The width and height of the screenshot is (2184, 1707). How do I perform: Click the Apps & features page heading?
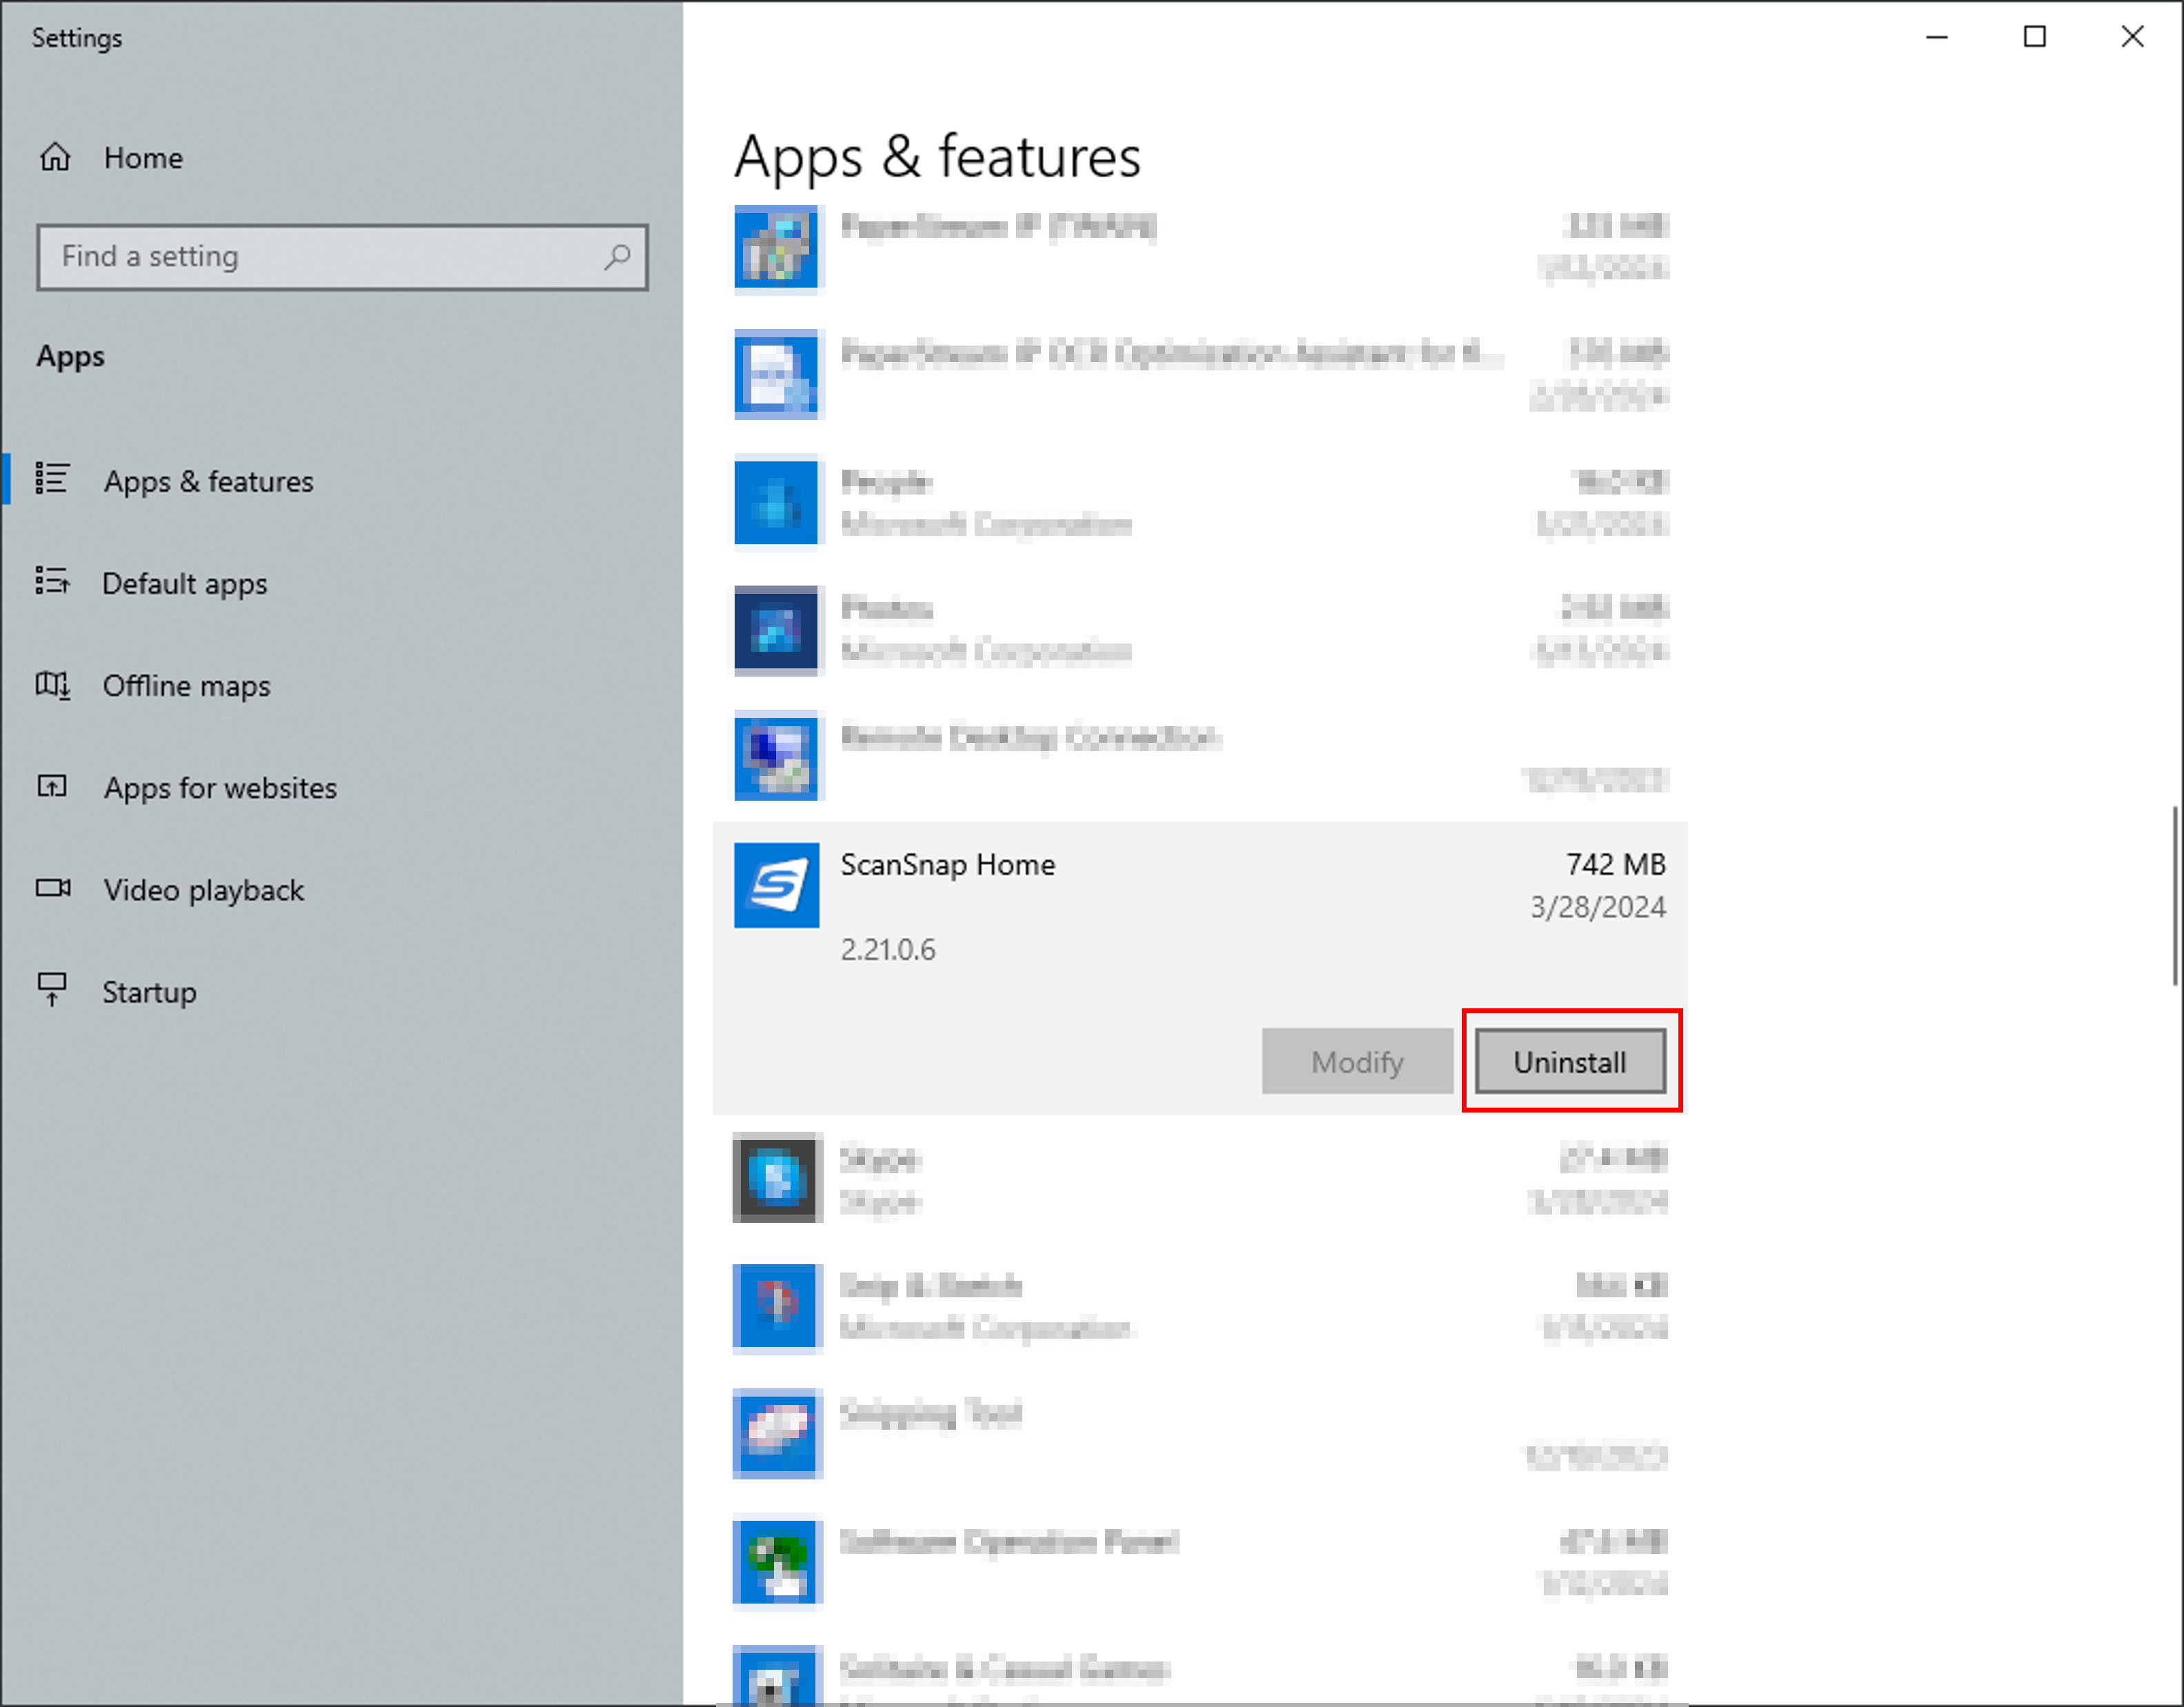[937, 157]
